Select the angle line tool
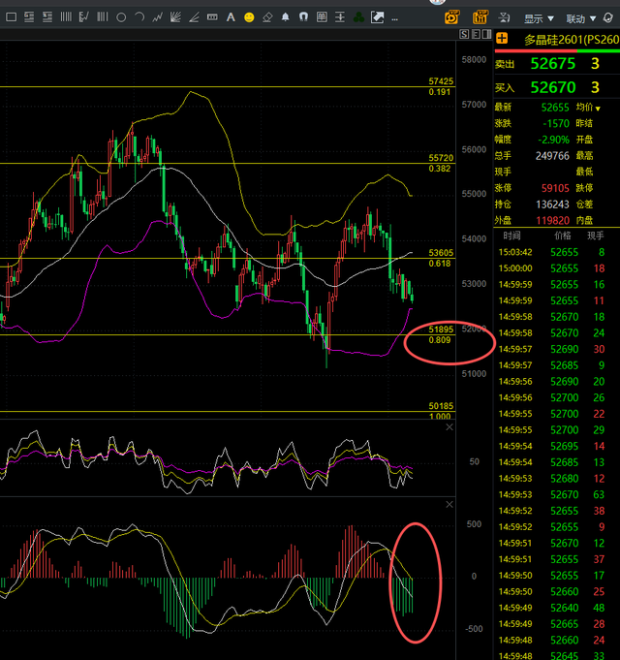 (194, 17)
